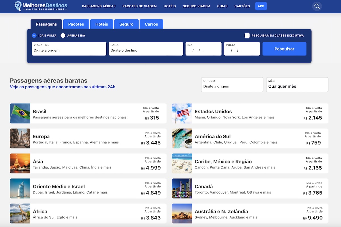
Task: Click the Brazil flag thumbnail
Action: tap(20, 113)
